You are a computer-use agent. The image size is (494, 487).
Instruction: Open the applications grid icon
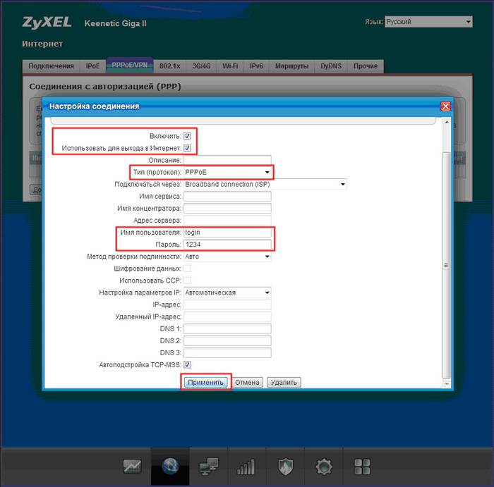point(362,467)
